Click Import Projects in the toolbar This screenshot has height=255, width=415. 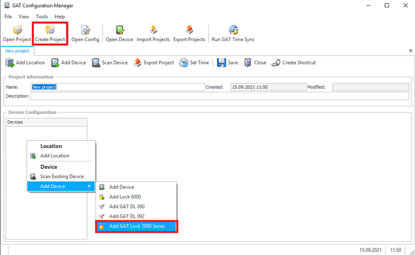[x=153, y=34]
